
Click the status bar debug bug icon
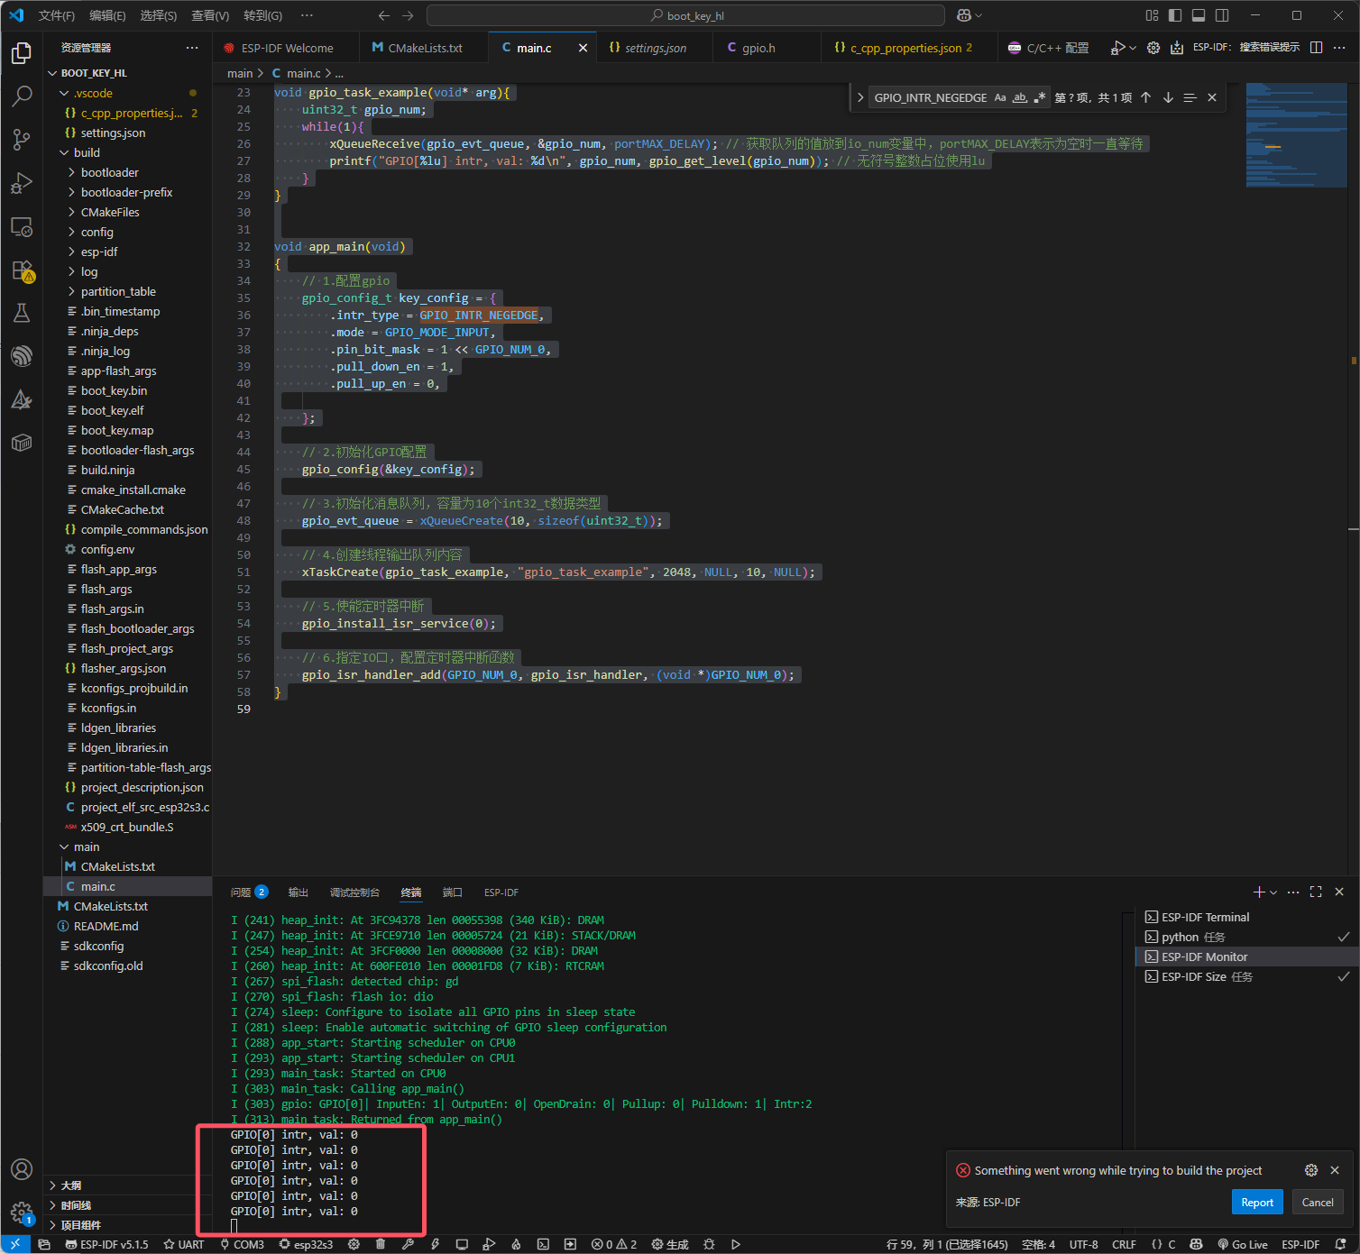point(709,1244)
